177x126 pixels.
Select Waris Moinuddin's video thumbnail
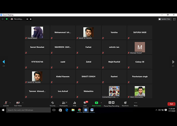(140, 91)
